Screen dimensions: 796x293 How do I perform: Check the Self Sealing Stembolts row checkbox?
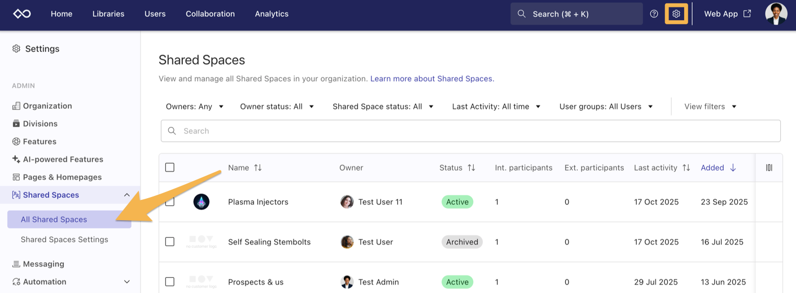pos(170,242)
